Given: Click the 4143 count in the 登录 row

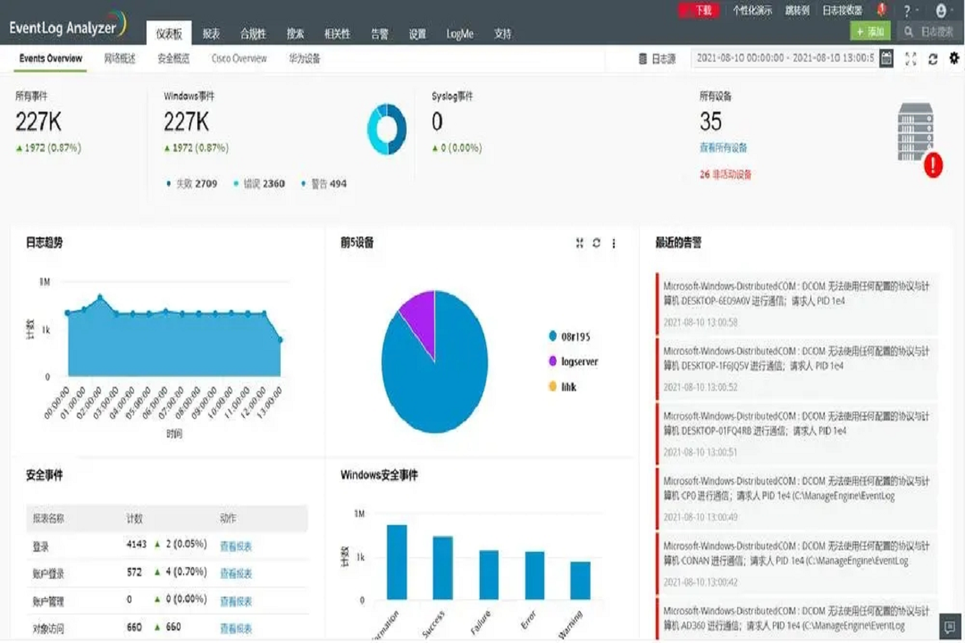Looking at the screenshot, I should [136, 544].
